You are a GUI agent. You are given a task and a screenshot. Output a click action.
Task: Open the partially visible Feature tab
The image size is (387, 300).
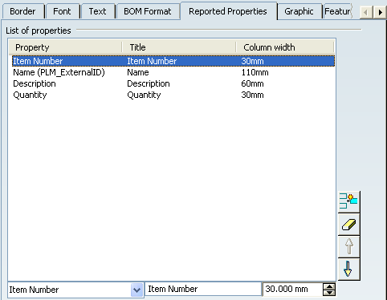click(x=337, y=11)
